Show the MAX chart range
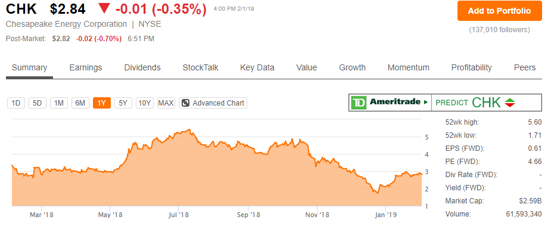Screen dimensions: 551x232 (166, 103)
